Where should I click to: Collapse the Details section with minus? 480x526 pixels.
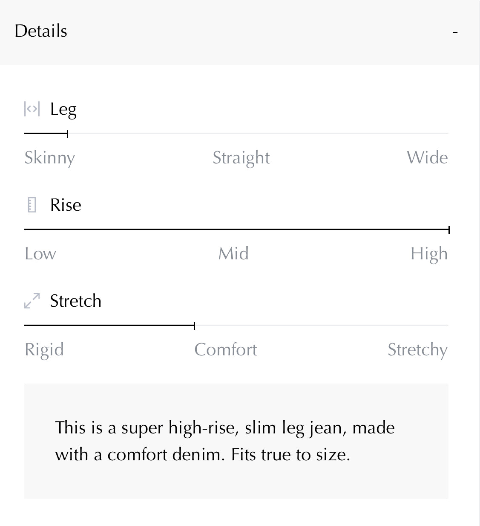[x=455, y=32]
